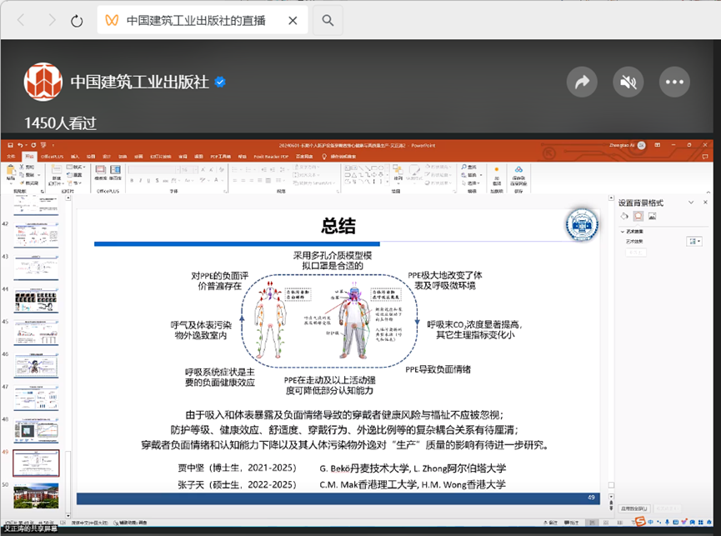Click the slide title 总结
Viewport: 721px width, 536px height.
click(x=338, y=226)
